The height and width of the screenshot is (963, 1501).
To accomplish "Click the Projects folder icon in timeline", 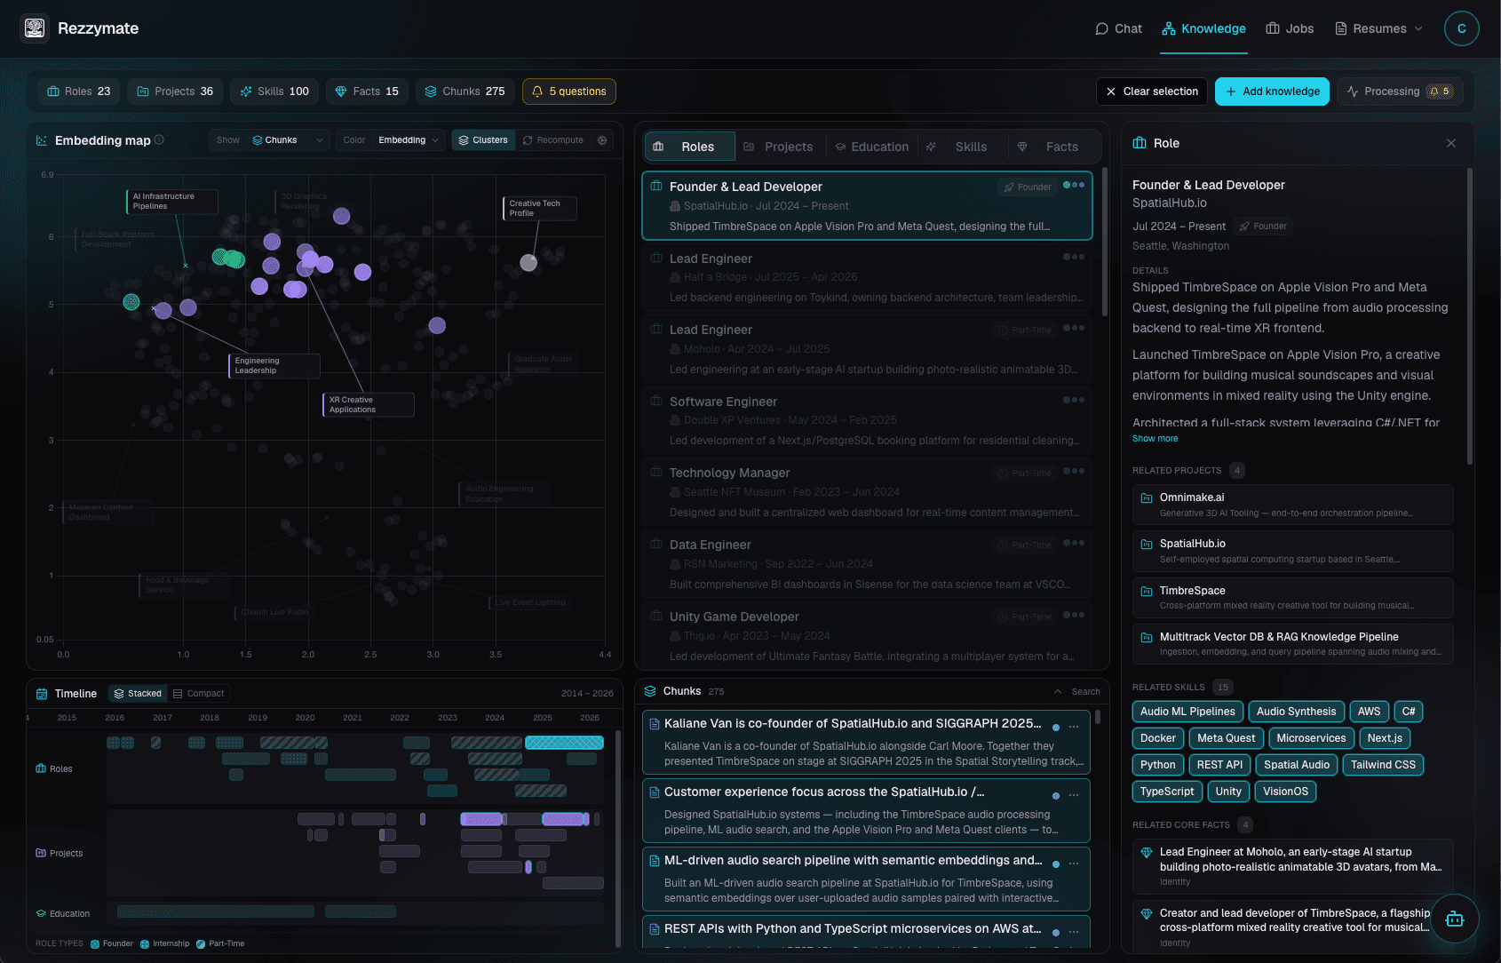I will 41,853.
